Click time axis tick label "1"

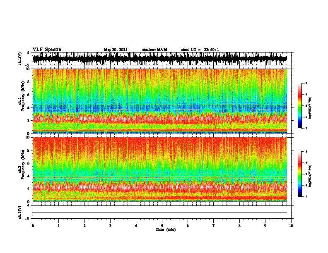(59, 226)
